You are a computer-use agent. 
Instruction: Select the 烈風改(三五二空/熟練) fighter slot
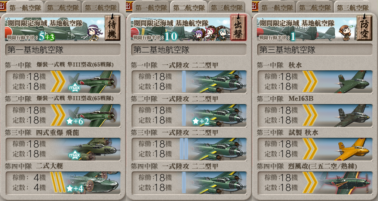click(x=315, y=183)
